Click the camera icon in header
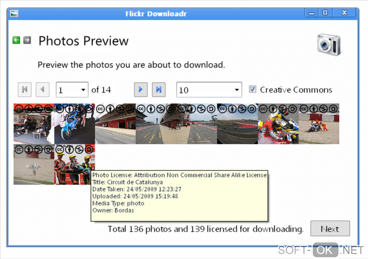Viewport: 368px width, 259px height. [x=329, y=44]
